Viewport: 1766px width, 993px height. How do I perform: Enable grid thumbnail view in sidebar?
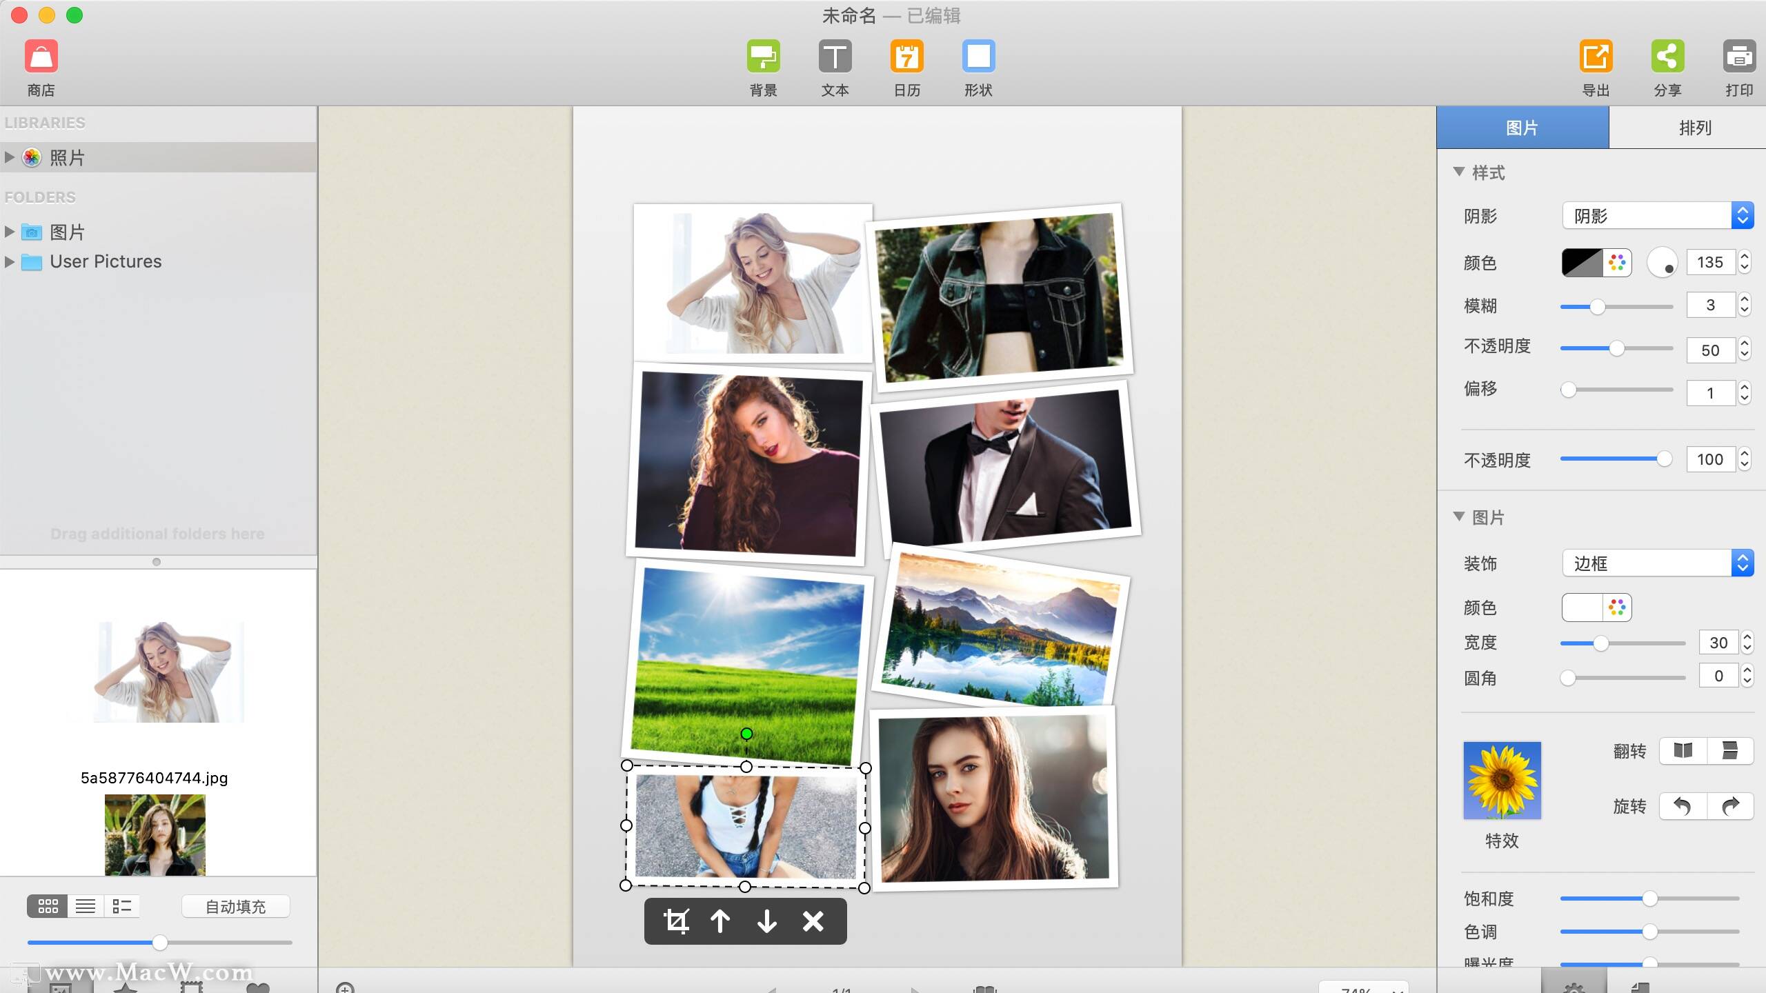pyautogui.click(x=48, y=906)
